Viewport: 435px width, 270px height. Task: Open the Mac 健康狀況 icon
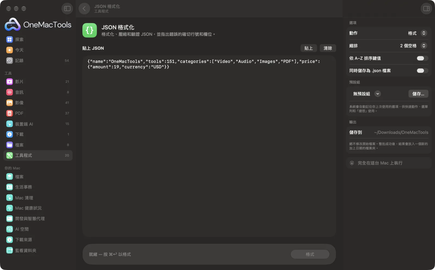pyautogui.click(x=10, y=208)
